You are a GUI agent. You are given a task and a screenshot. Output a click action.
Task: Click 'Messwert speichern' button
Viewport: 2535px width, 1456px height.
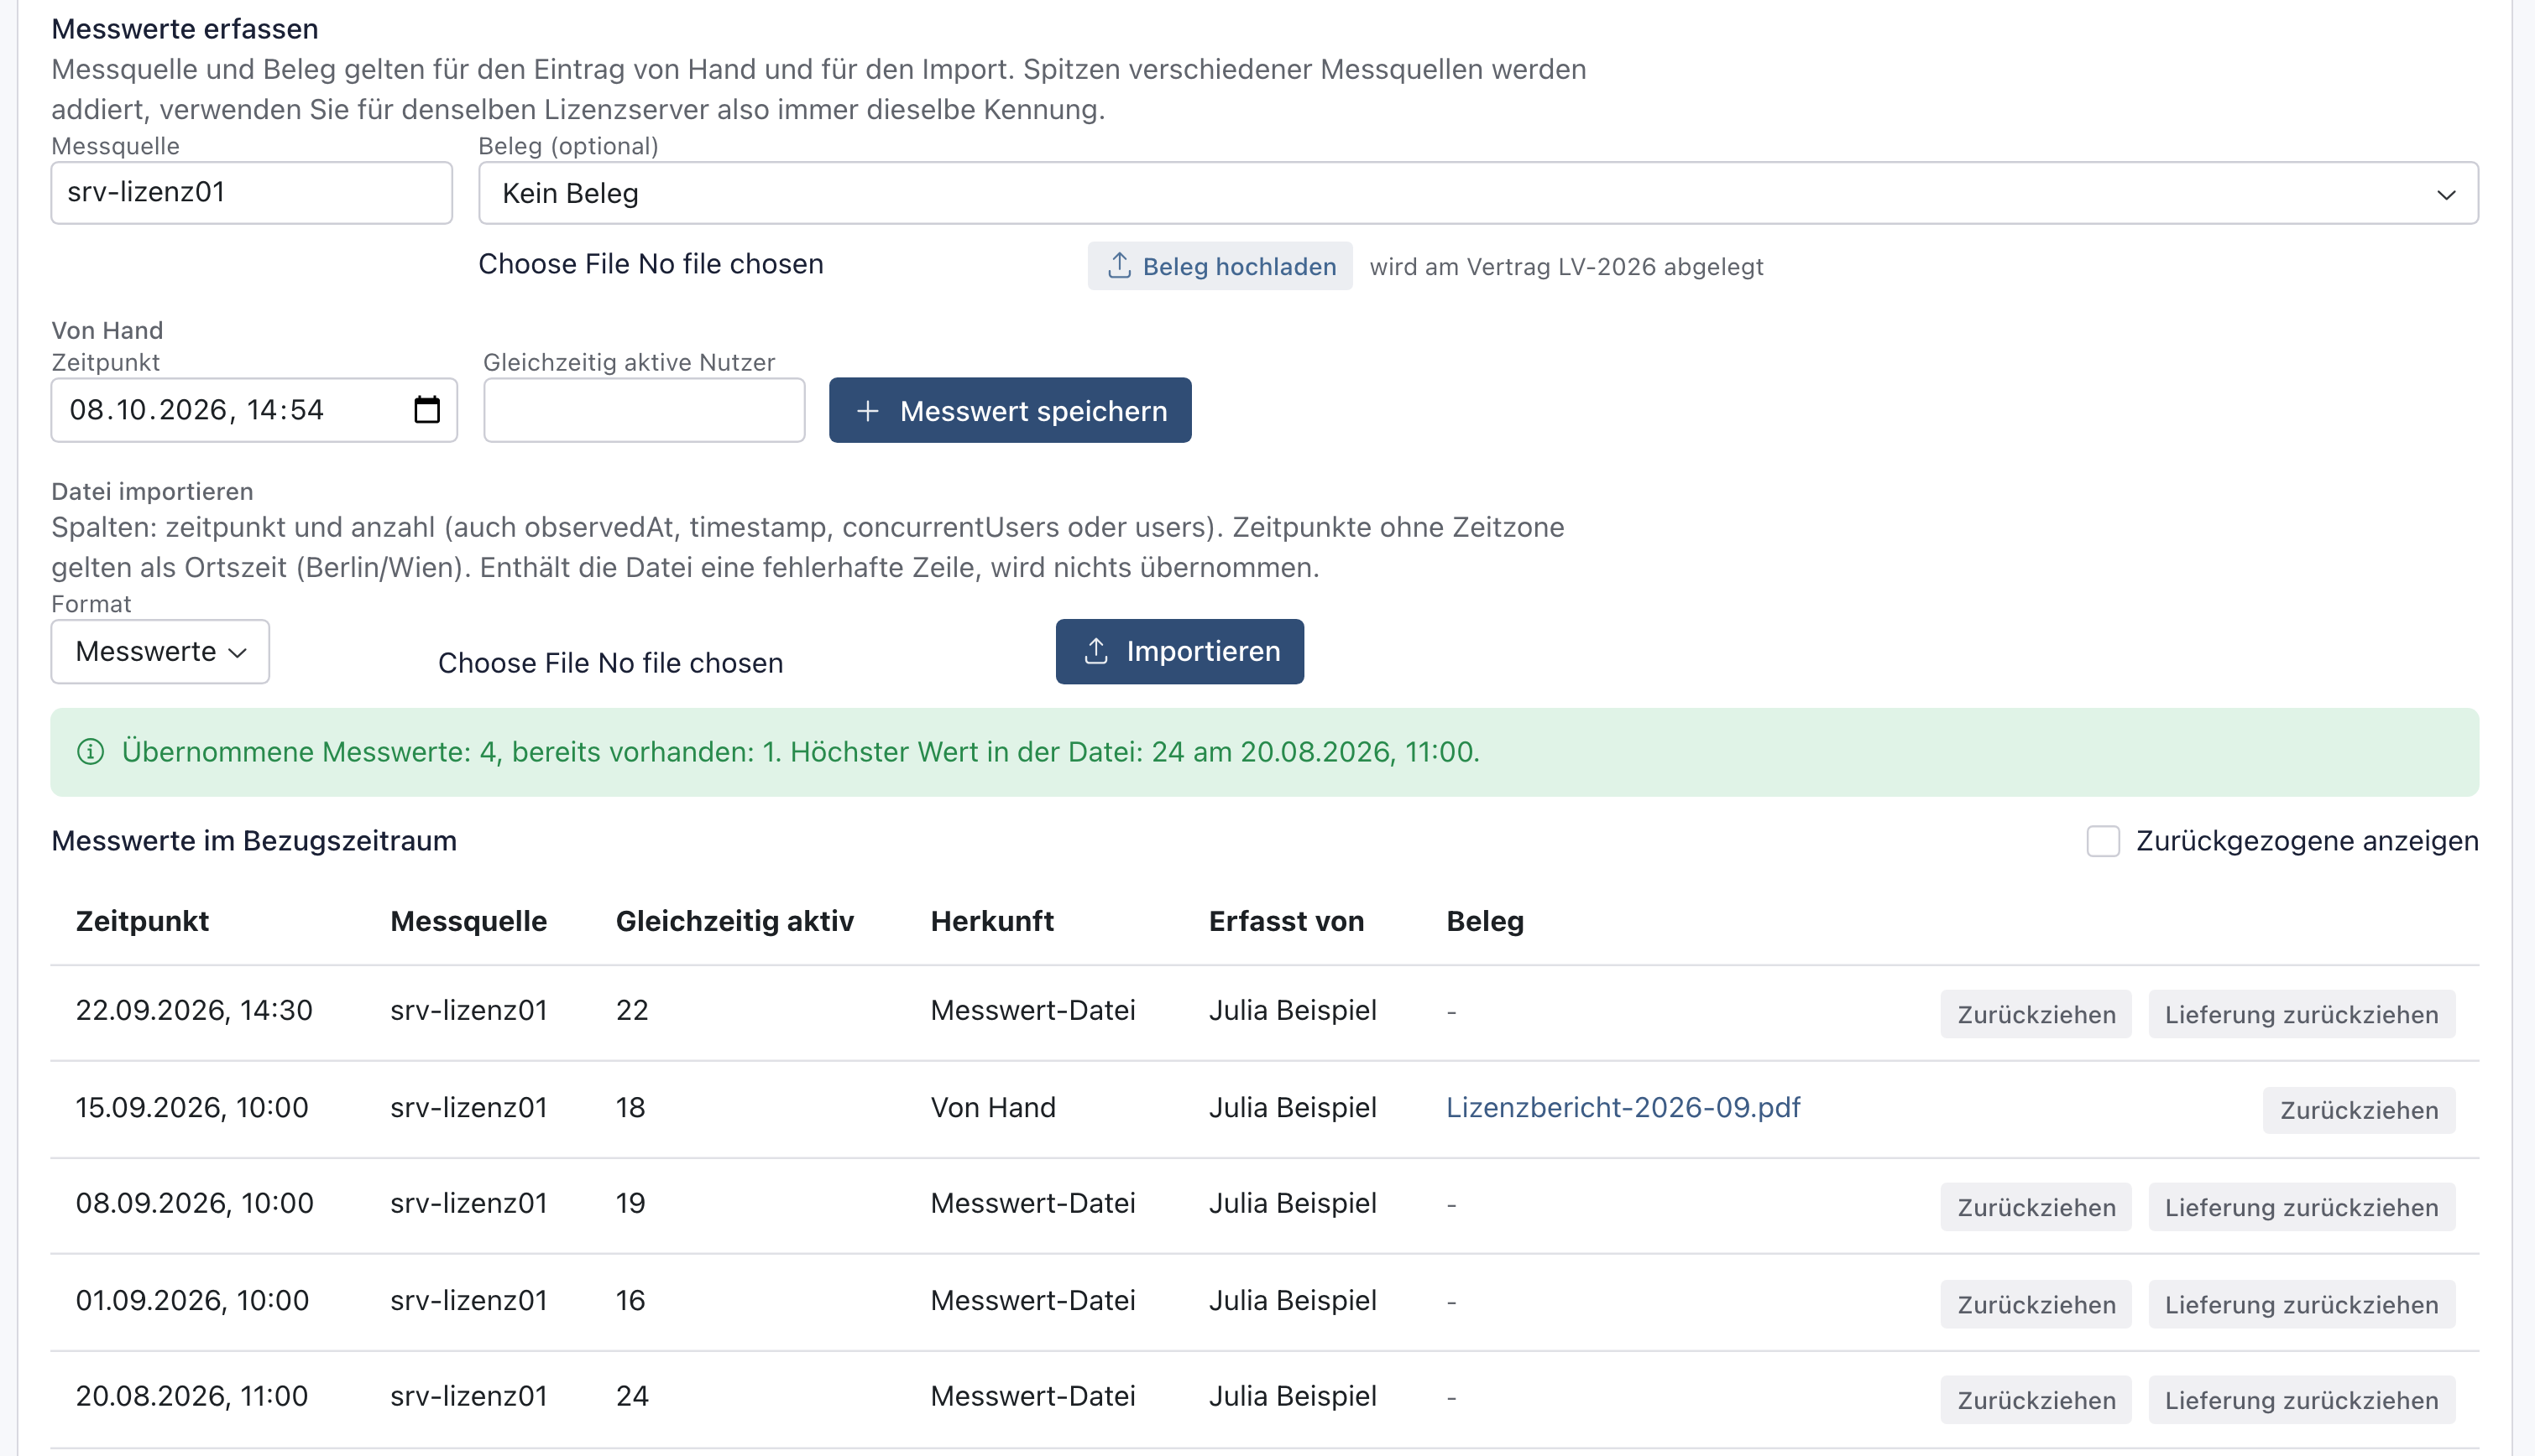coord(1010,410)
